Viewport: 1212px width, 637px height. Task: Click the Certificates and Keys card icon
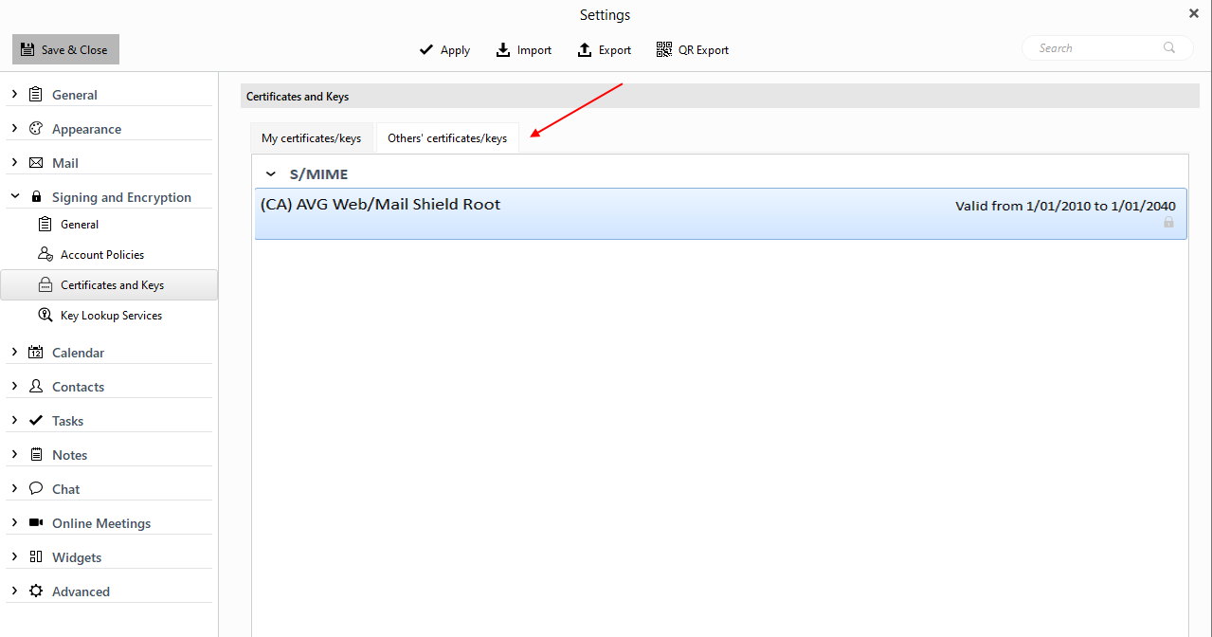(45, 285)
